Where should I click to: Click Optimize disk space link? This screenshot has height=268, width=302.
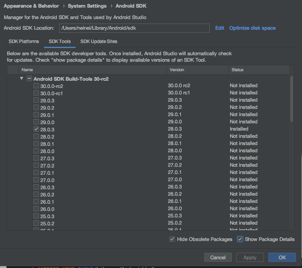[252, 28]
